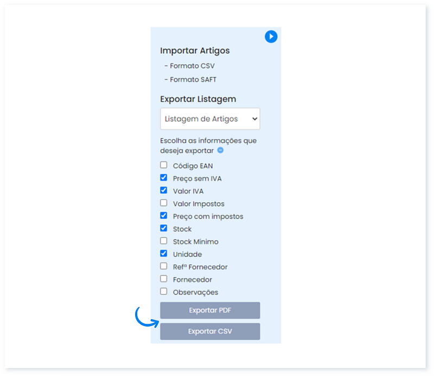Open the Listagem de Artigos dropdown
The image size is (434, 376).
210,119
